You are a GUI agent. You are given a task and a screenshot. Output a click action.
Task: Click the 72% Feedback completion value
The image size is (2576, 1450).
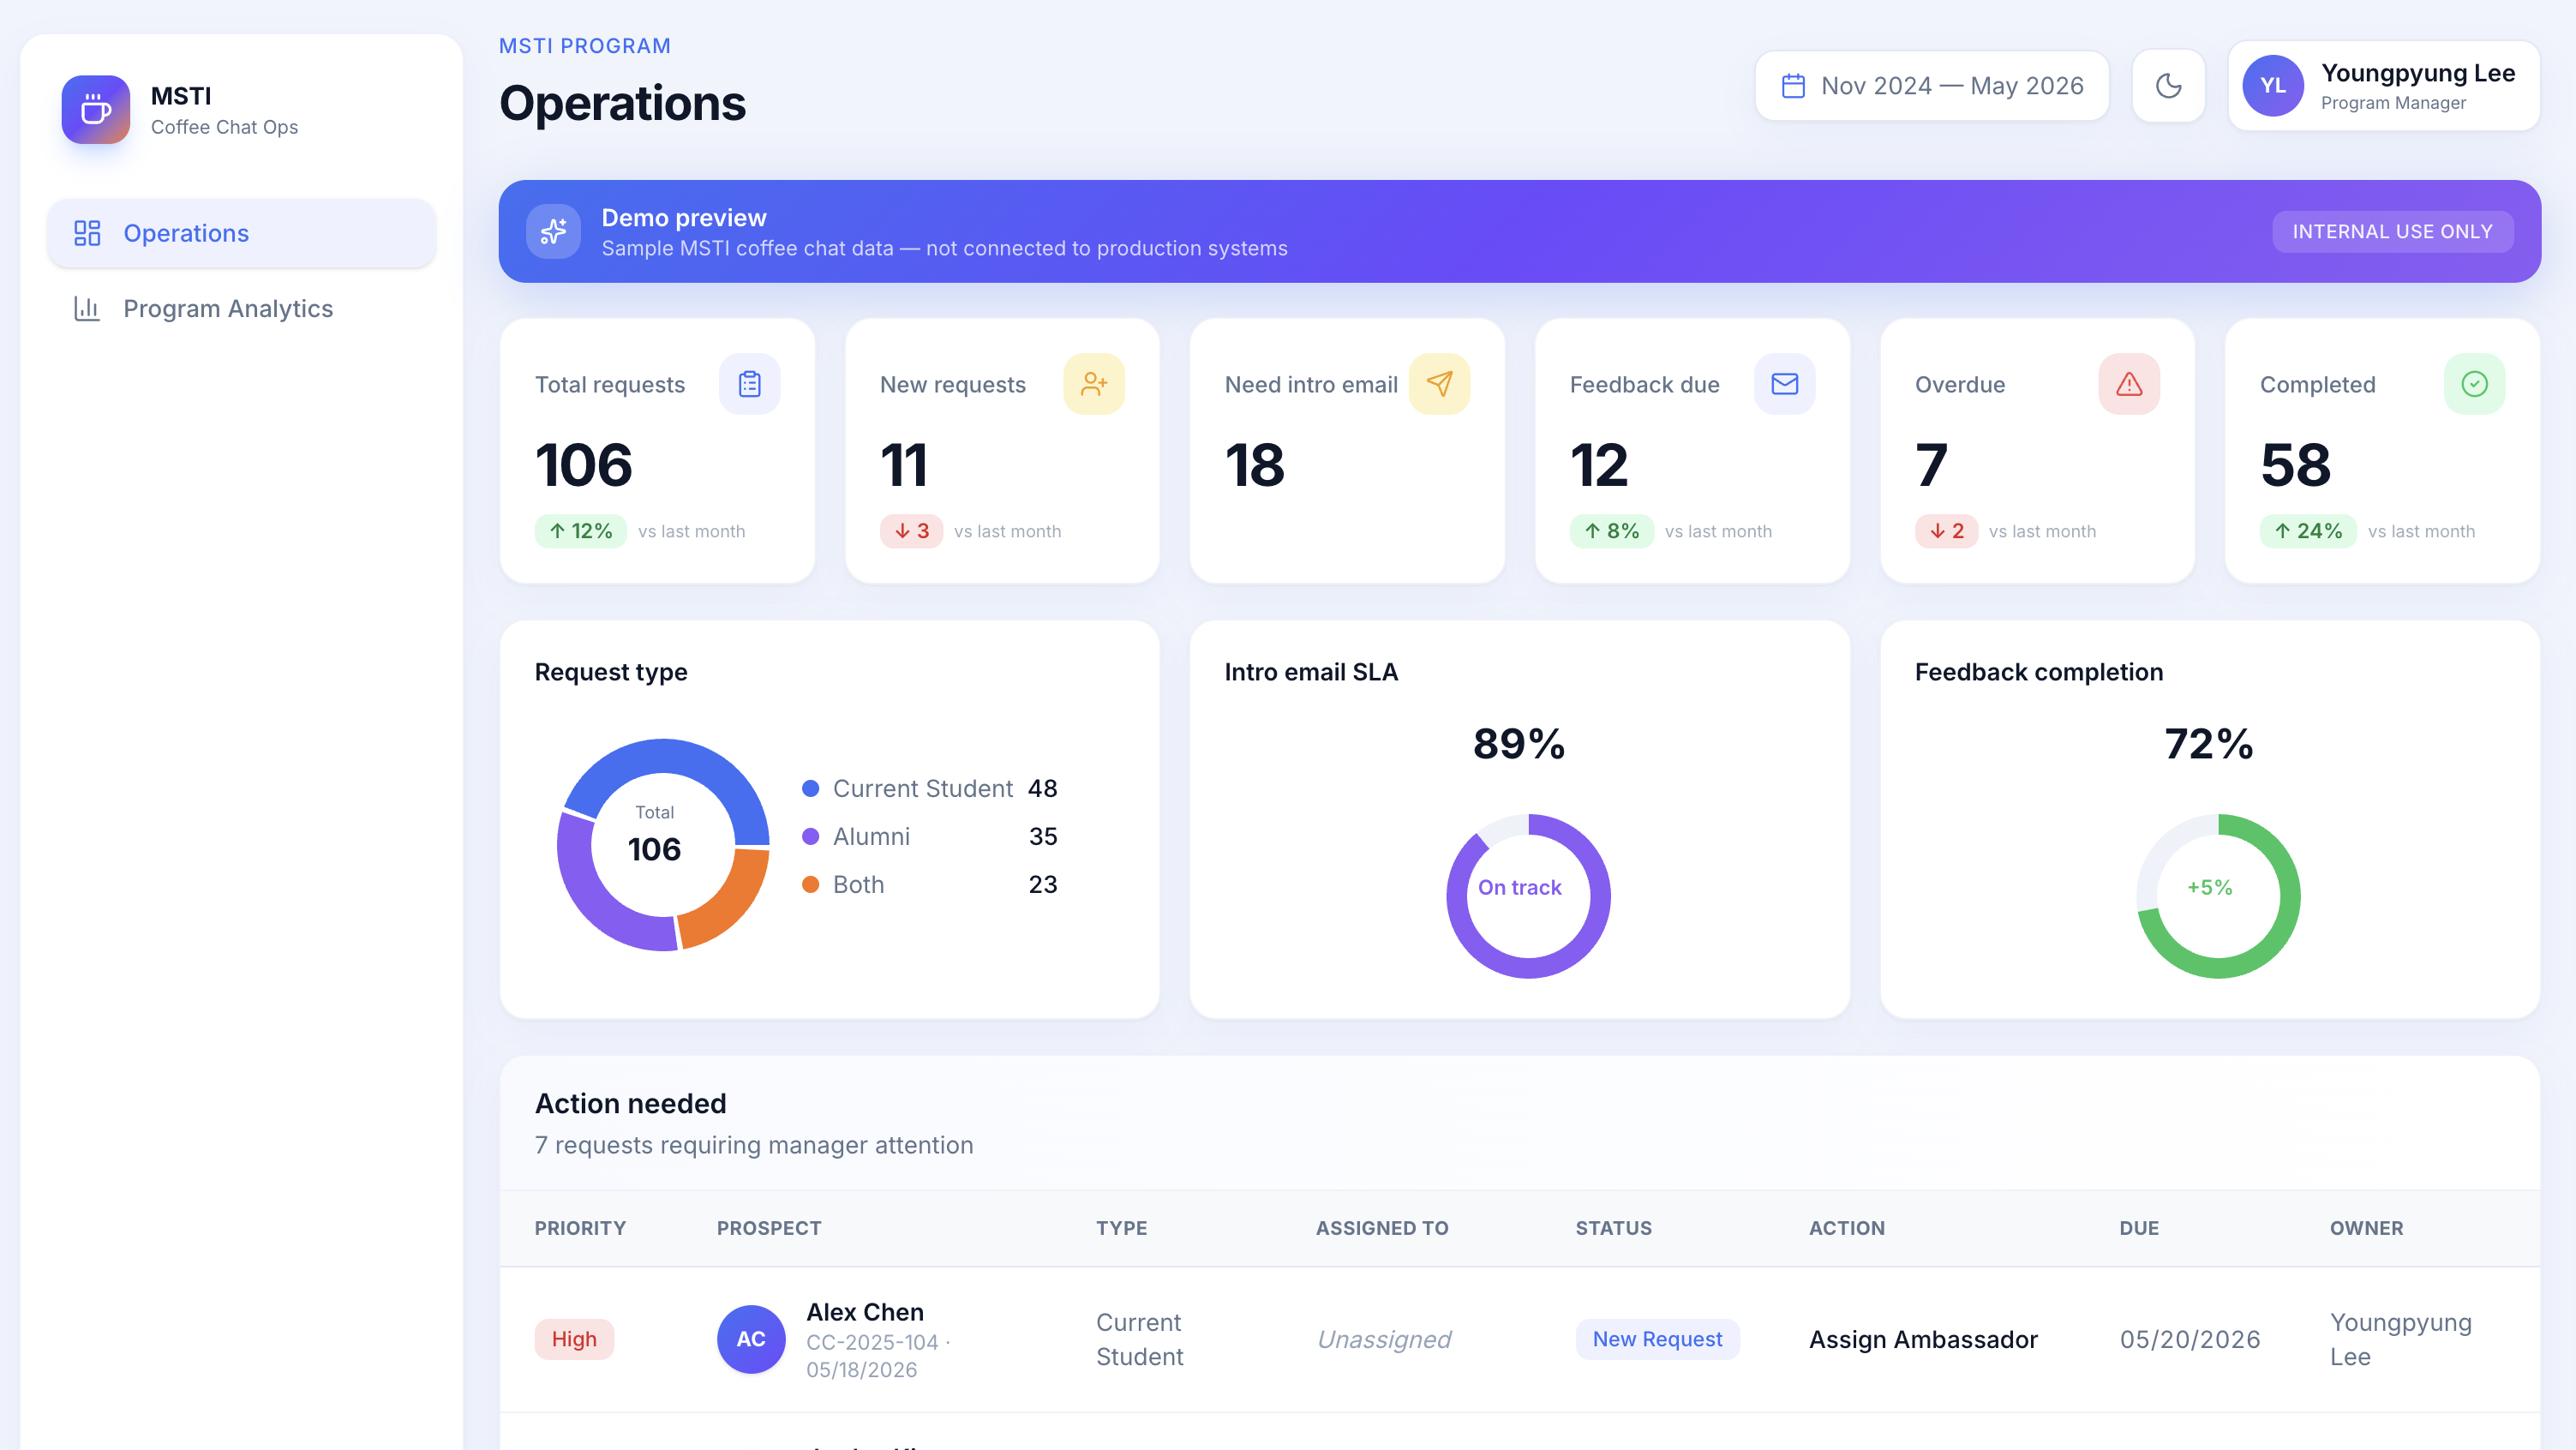2209,744
